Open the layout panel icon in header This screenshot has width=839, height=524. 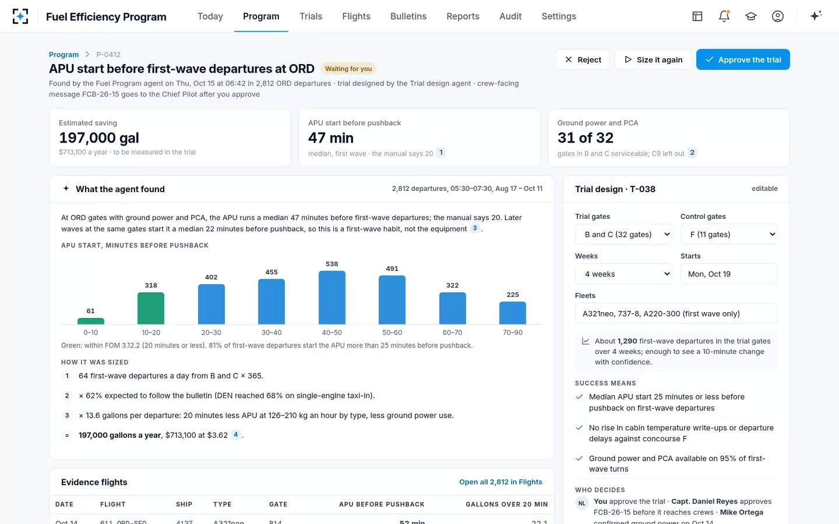coord(697,16)
